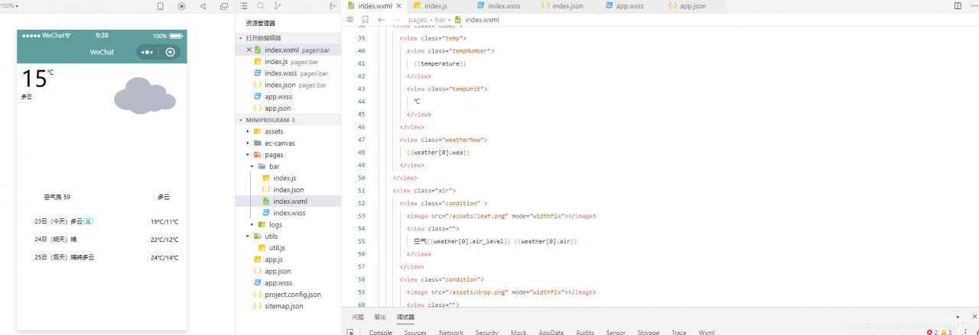The image size is (979, 335).
Task: Collapse the MINIPROGRAM-3 project section
Action: coord(289,120)
